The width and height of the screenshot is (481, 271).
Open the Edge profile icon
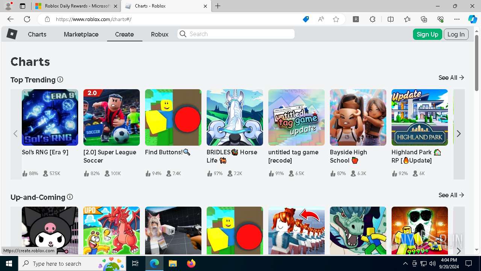[x=8, y=6]
